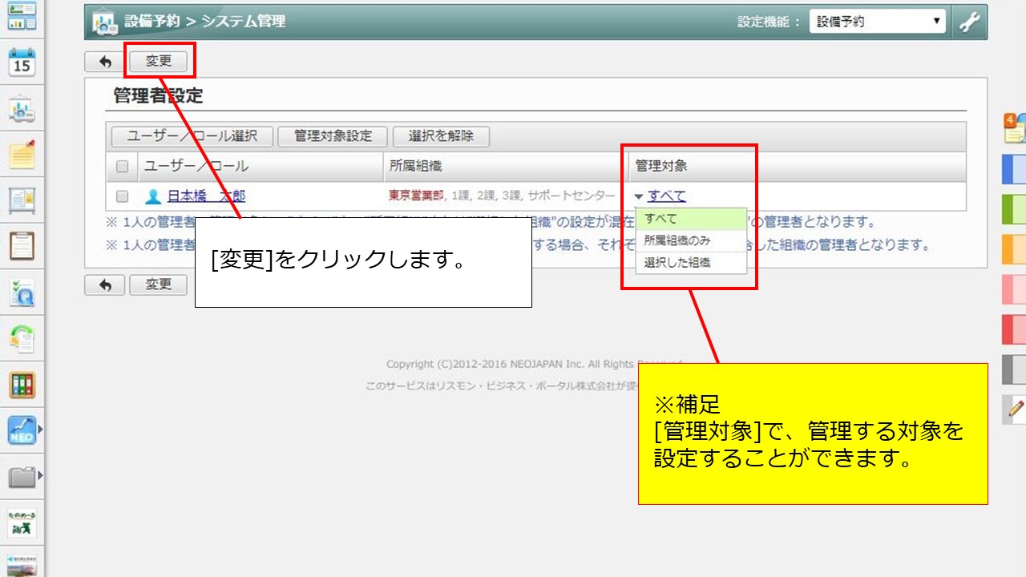
Task: Tick the select-all checkbox in table header
Action: 123,167
